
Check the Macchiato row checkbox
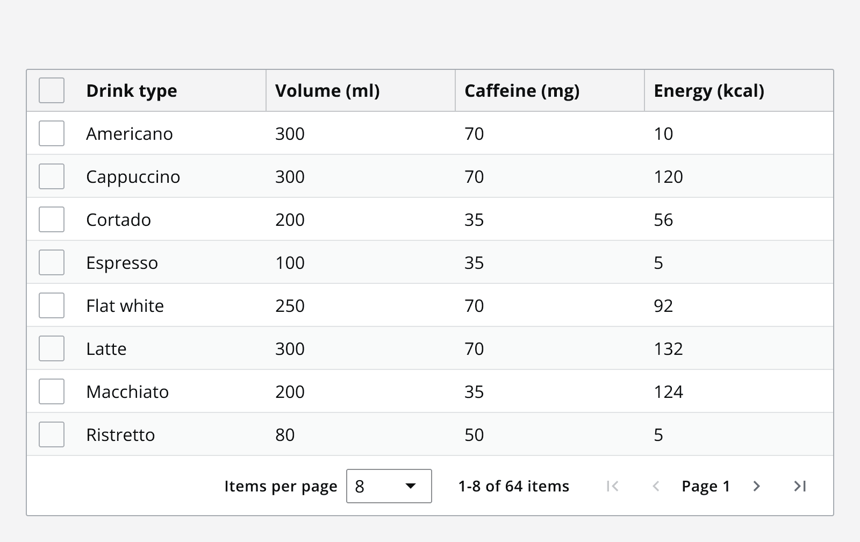[52, 391]
